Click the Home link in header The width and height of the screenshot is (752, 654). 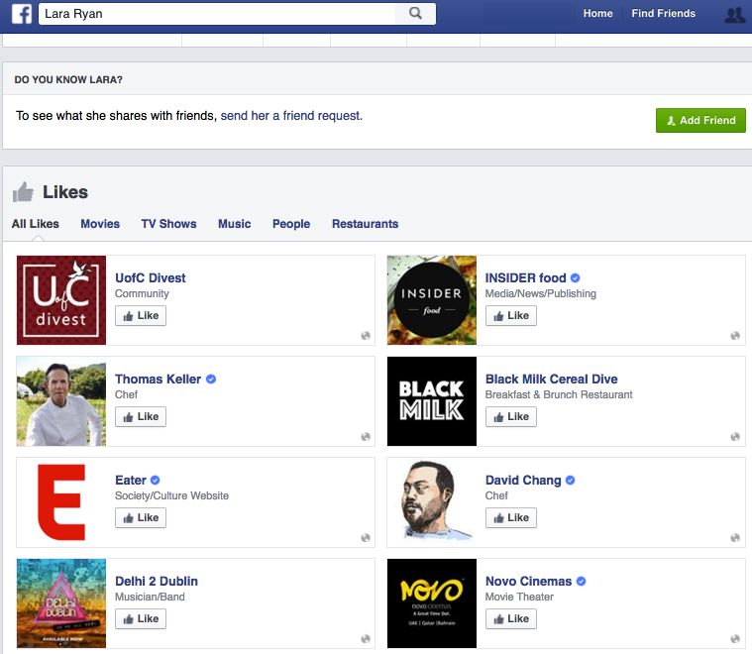click(597, 14)
